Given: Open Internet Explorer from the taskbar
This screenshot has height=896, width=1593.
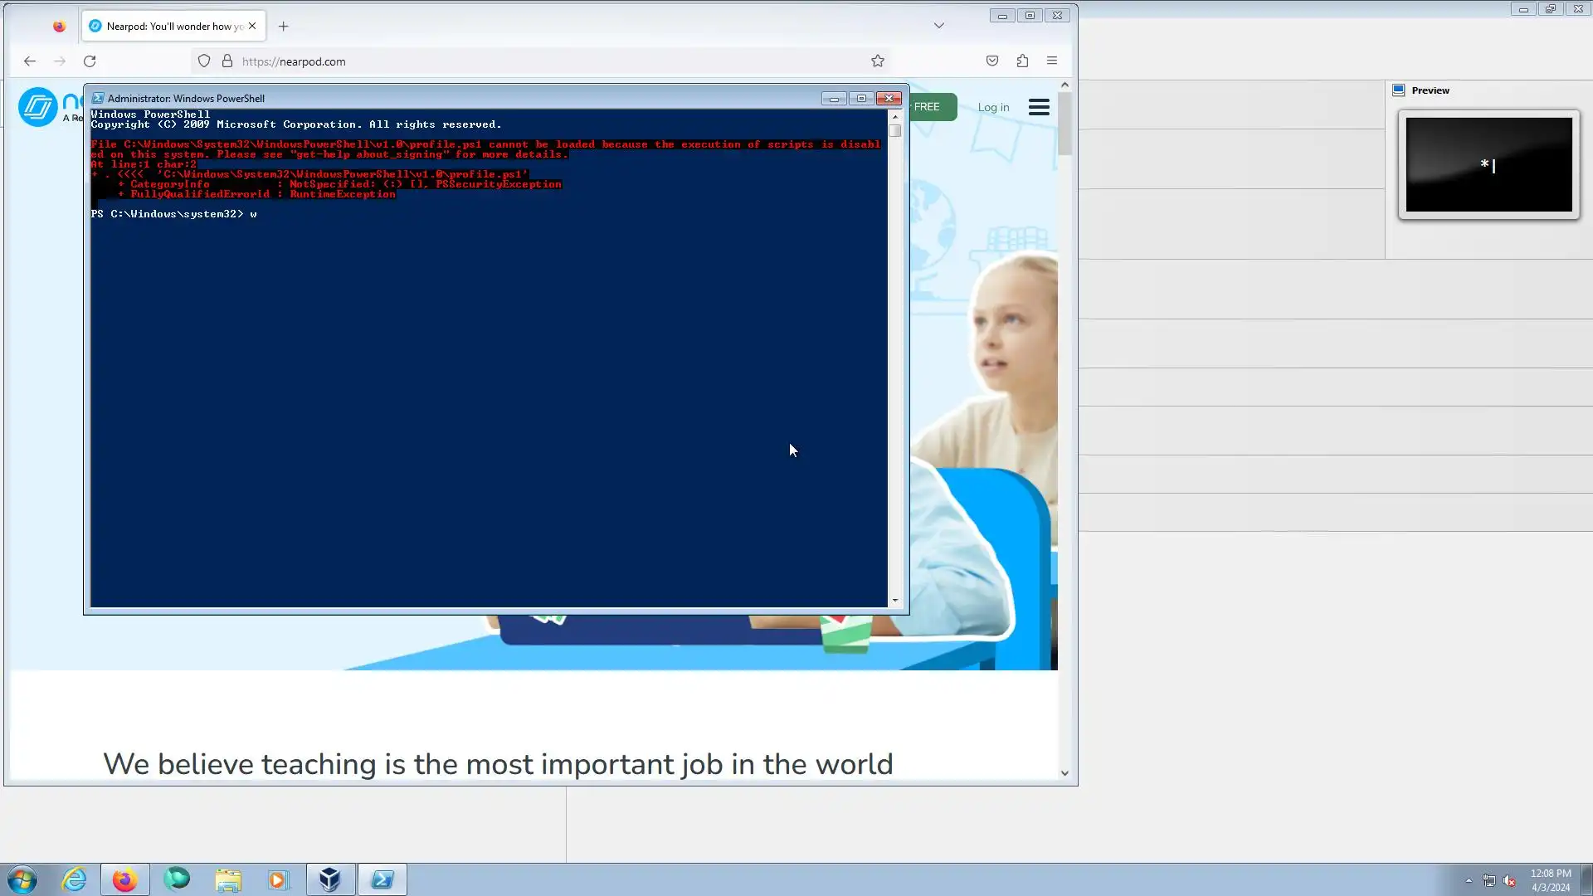Looking at the screenshot, I should [75, 879].
